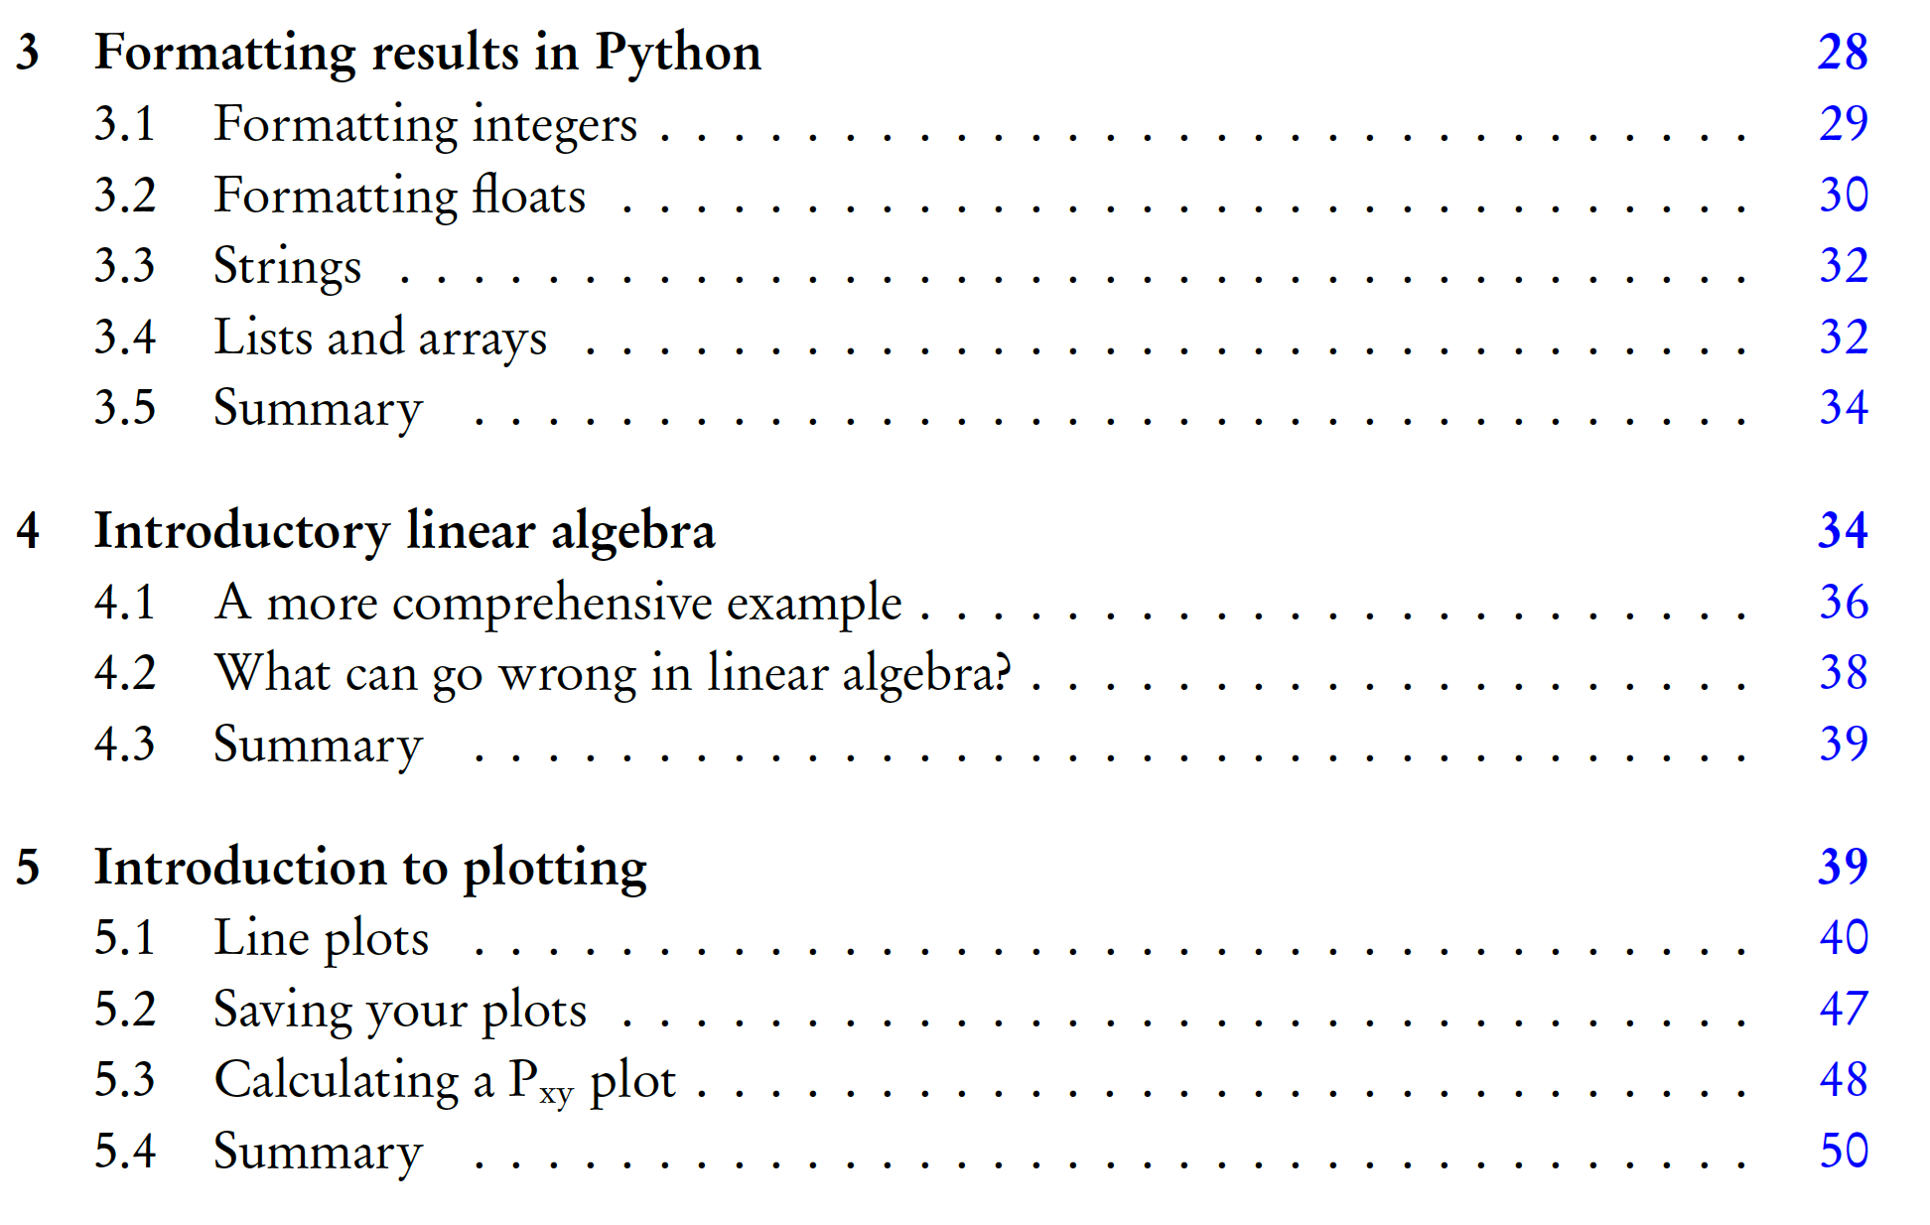Click page number 38
The width and height of the screenshot is (1930, 1225).
click(1843, 673)
